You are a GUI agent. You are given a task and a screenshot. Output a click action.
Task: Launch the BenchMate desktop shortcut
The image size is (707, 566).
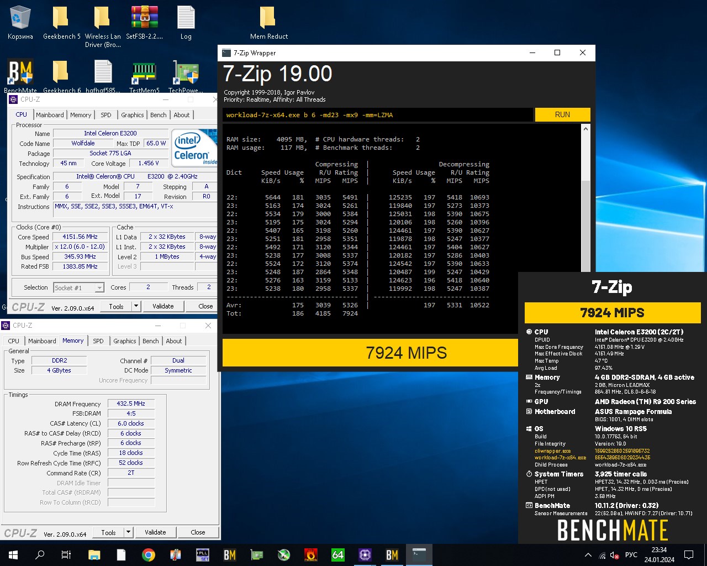pos(20,76)
